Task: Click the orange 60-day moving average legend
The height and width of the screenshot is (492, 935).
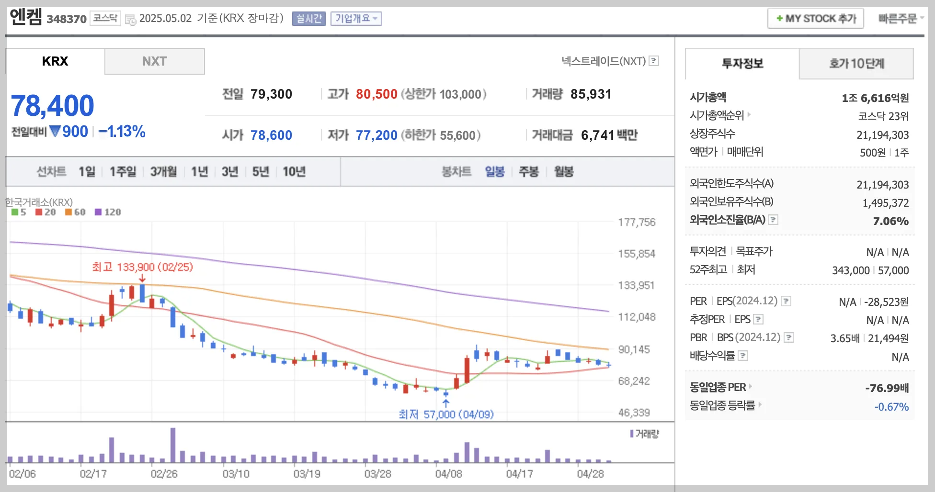Action: tap(75, 212)
